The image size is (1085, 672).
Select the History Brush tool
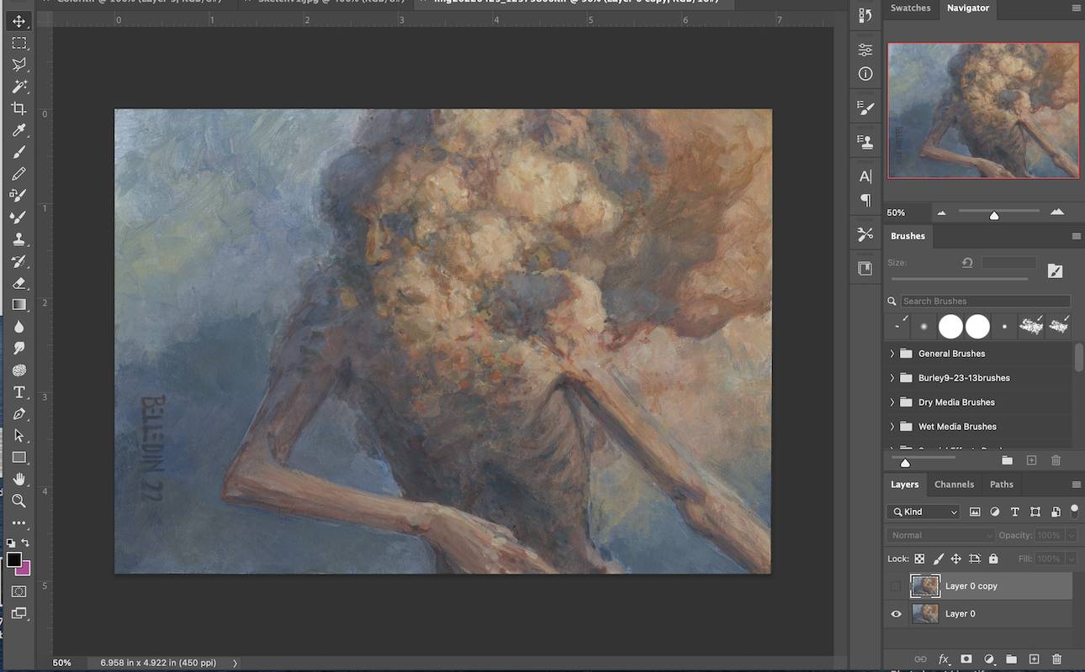(x=19, y=261)
